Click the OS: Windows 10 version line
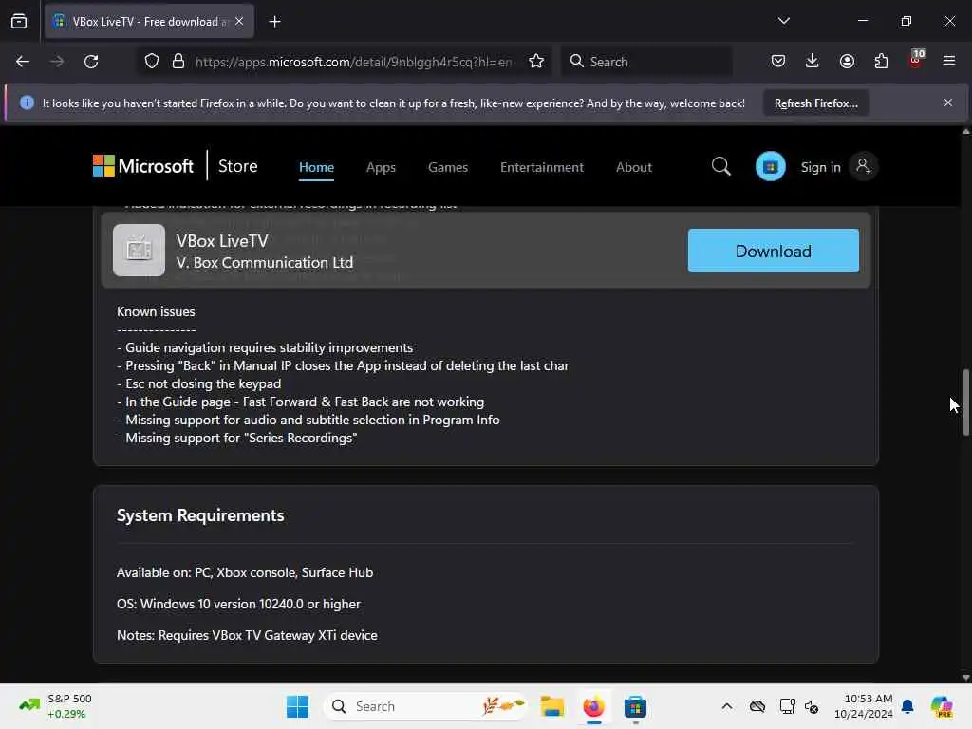The image size is (972, 729). point(238,604)
